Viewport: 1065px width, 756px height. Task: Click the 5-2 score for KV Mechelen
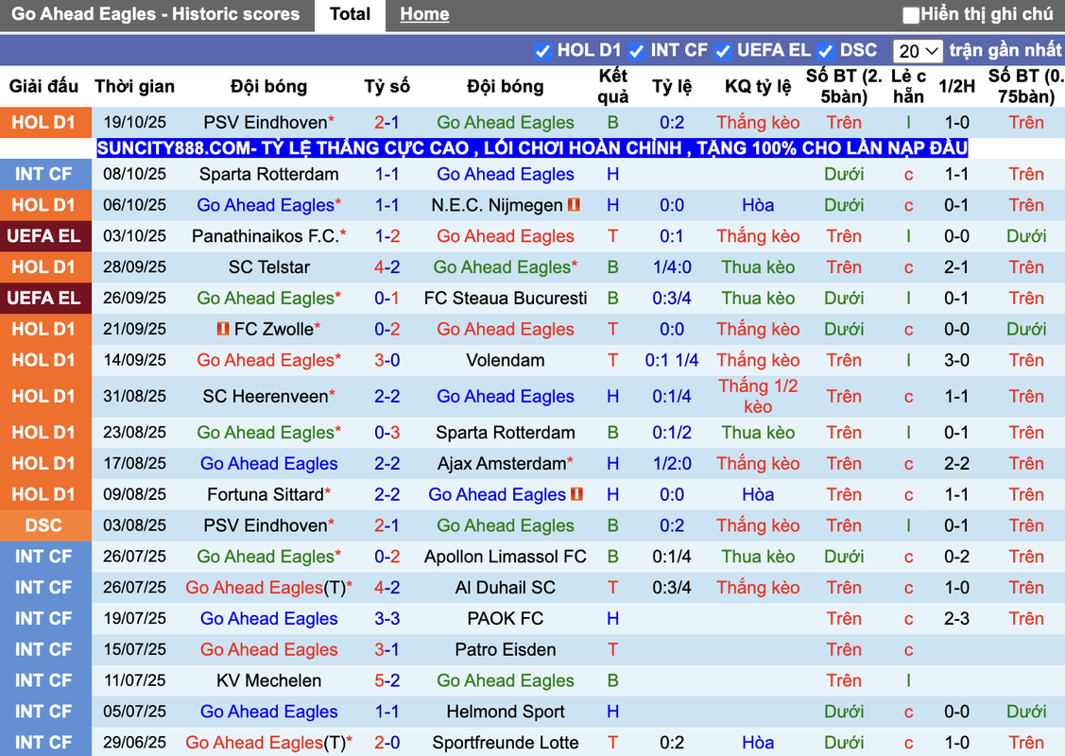(x=387, y=679)
